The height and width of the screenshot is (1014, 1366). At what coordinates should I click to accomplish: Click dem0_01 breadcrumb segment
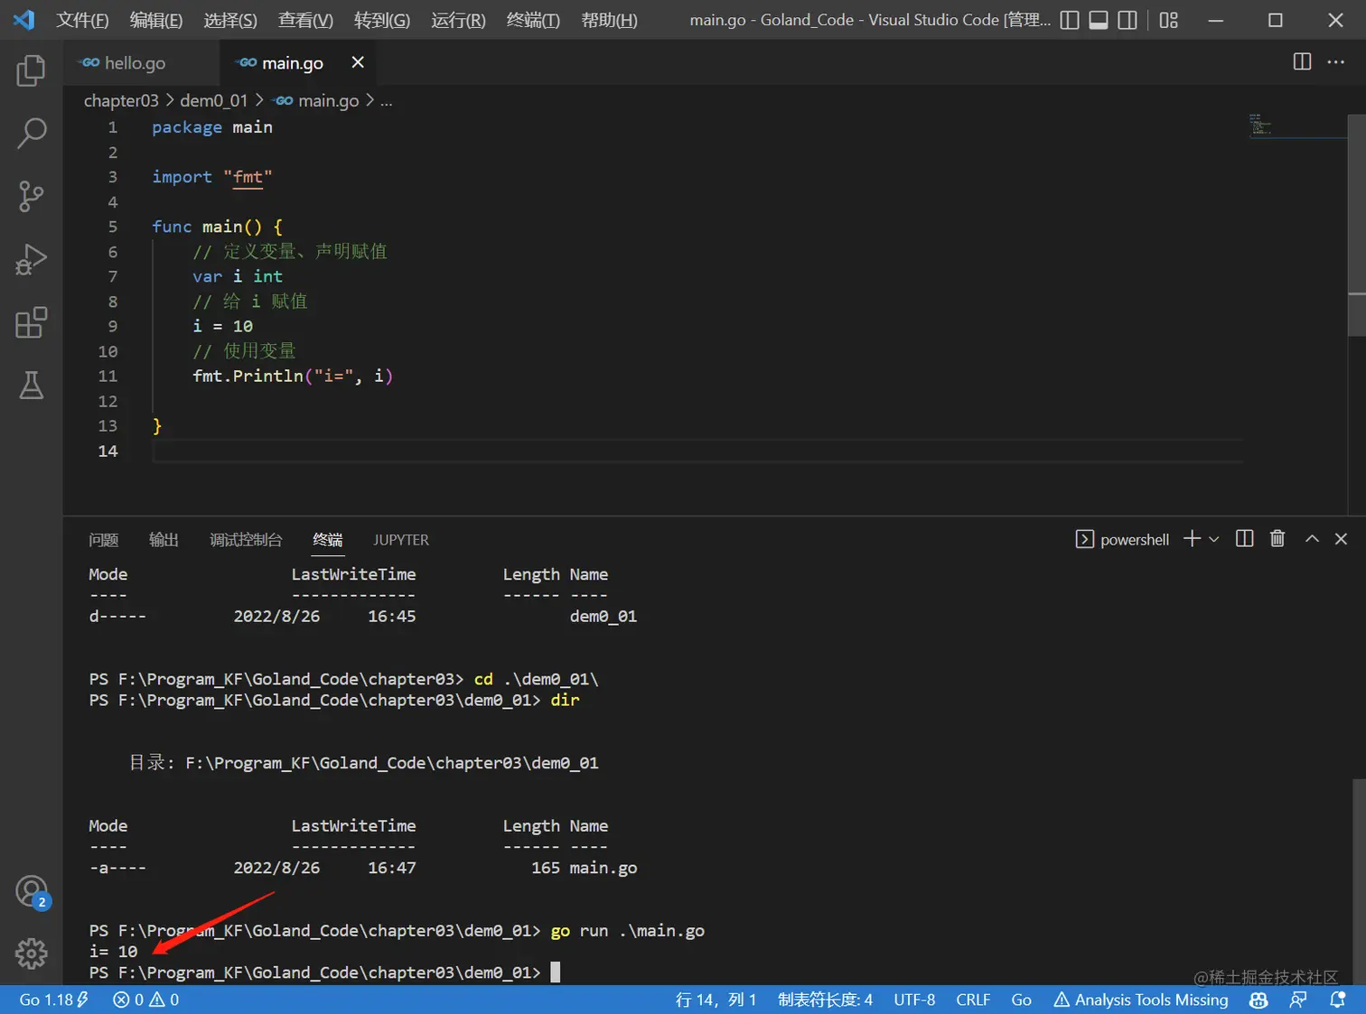click(213, 100)
